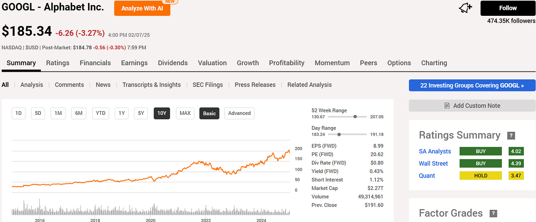
Task: Set chart range to 6M
Action: [79, 113]
